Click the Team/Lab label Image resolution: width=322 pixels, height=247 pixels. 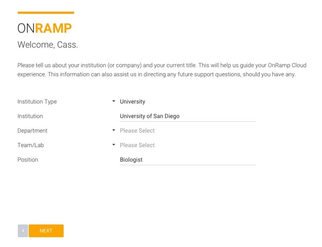point(30,145)
